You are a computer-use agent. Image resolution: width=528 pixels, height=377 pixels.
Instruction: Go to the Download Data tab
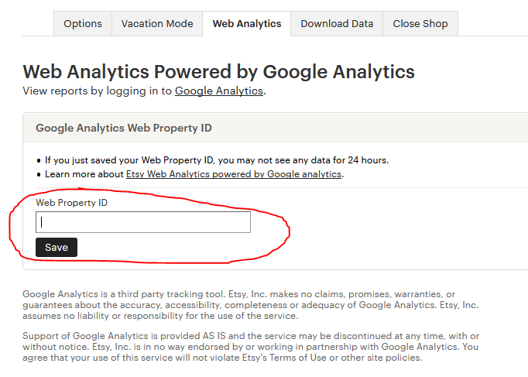(337, 23)
